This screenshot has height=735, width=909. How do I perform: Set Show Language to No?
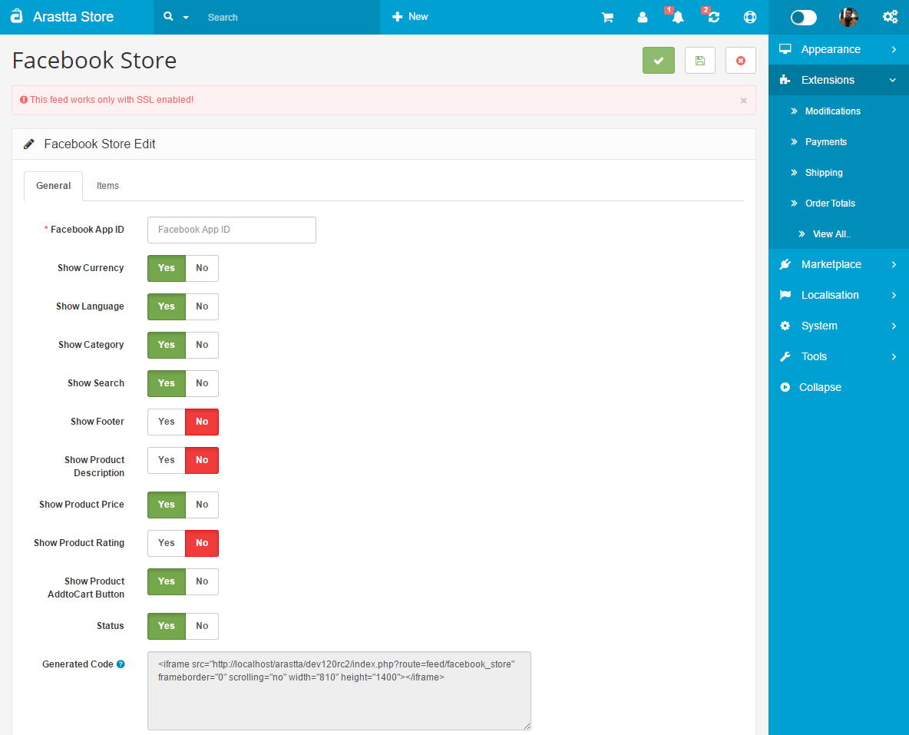click(202, 306)
